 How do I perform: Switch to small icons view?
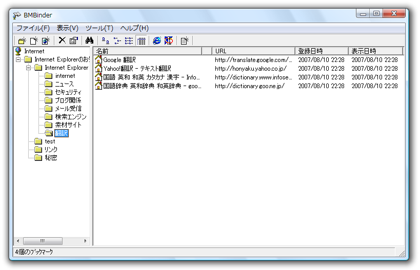click(x=117, y=40)
